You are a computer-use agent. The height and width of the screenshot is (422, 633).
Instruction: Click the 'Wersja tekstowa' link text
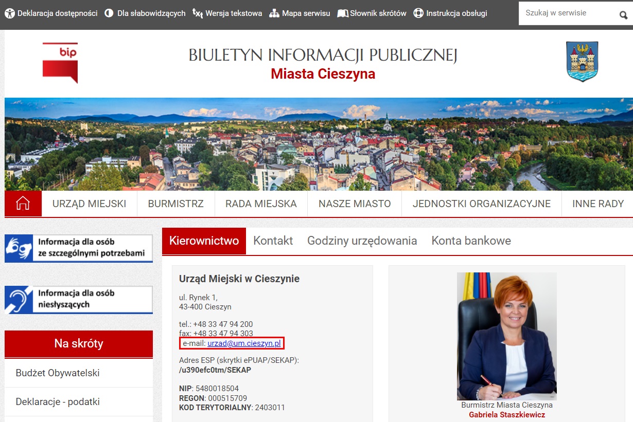[234, 13]
